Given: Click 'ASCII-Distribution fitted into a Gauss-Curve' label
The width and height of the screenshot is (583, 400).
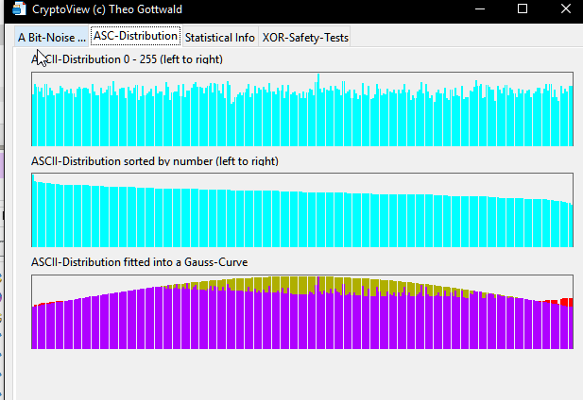Looking at the screenshot, I should [139, 261].
